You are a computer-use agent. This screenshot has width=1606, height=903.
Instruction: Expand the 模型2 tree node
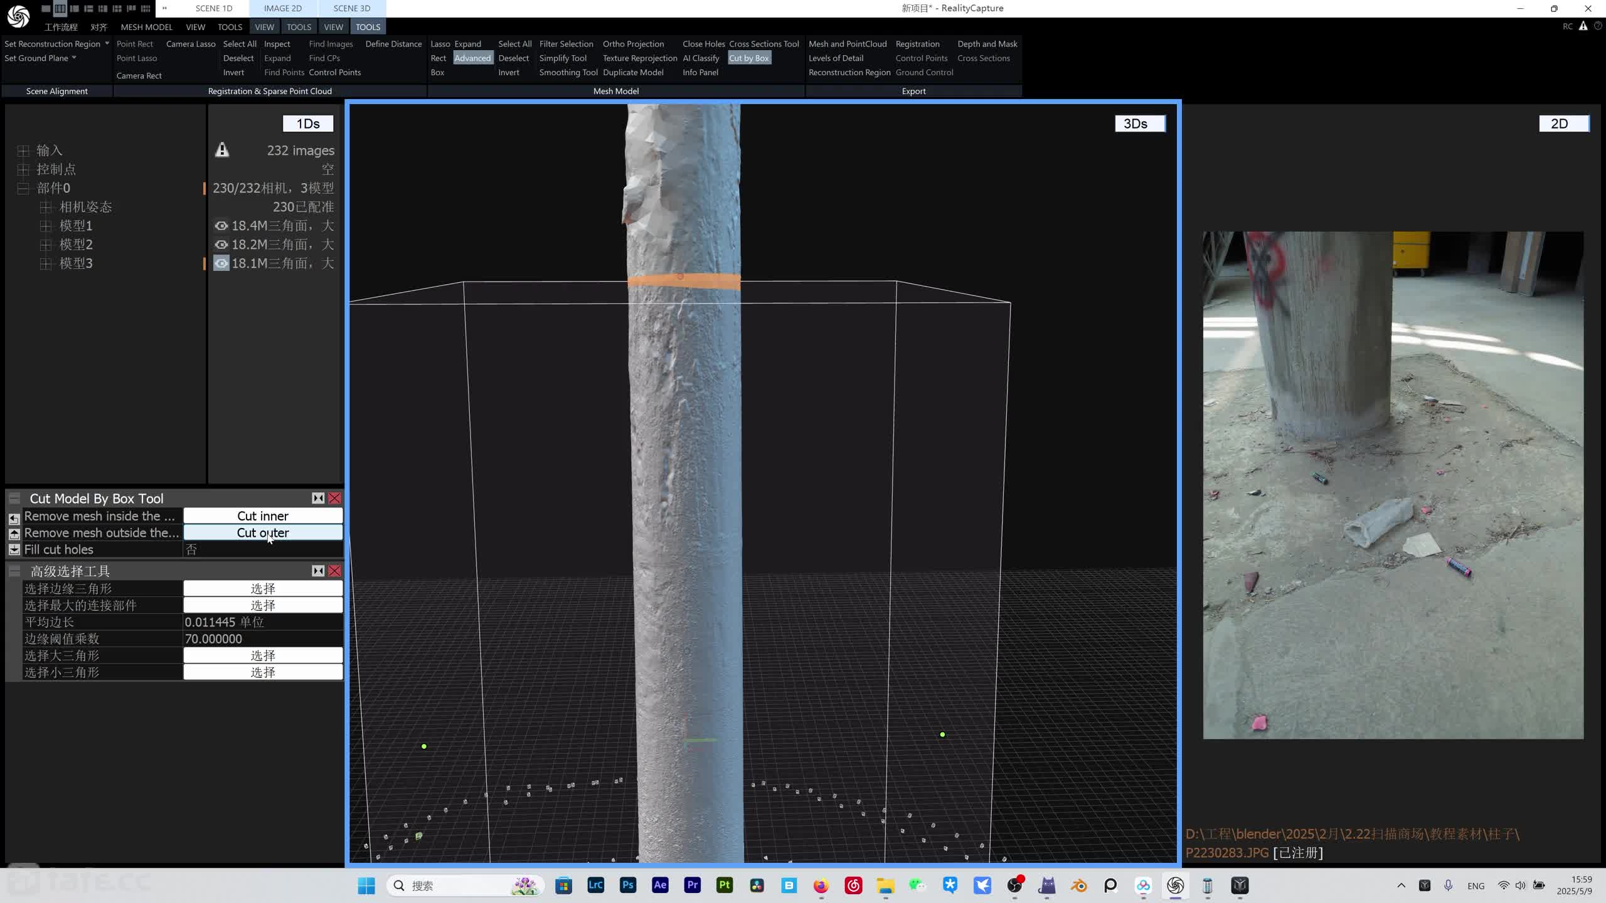coord(46,245)
